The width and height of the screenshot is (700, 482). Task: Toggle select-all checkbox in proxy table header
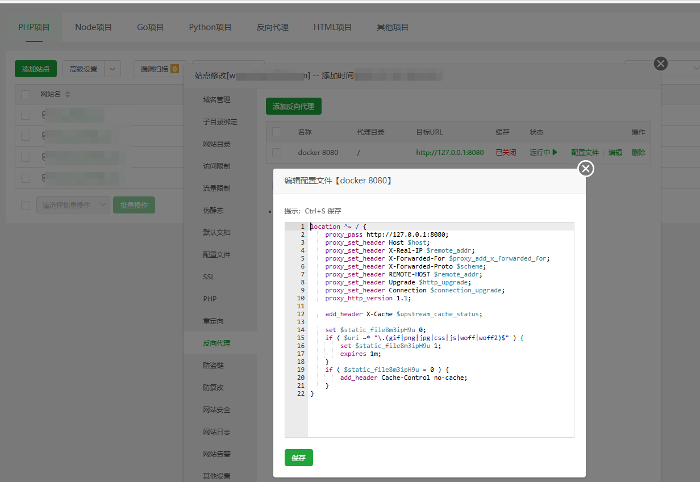point(277,132)
